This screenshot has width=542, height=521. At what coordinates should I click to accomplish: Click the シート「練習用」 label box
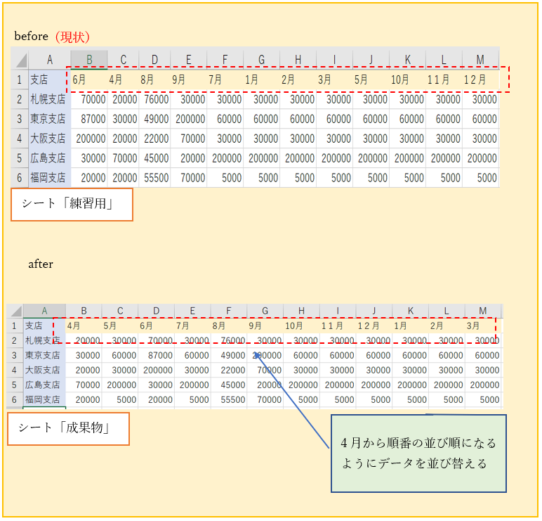72,205
